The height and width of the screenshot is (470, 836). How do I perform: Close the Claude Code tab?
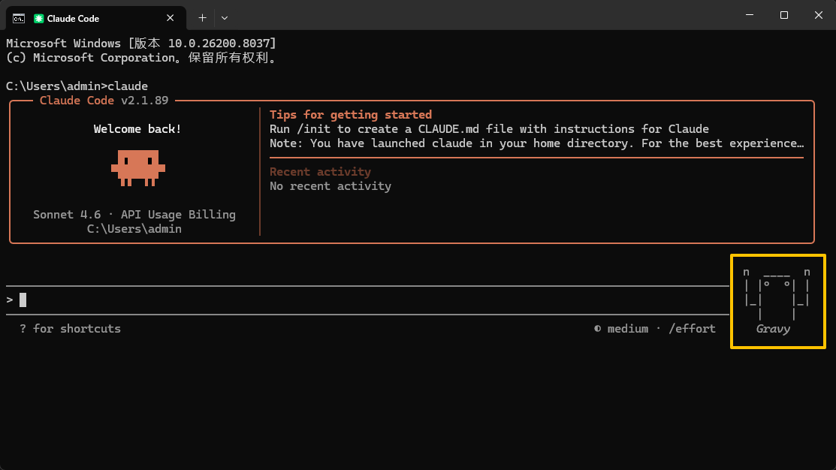[x=170, y=18]
